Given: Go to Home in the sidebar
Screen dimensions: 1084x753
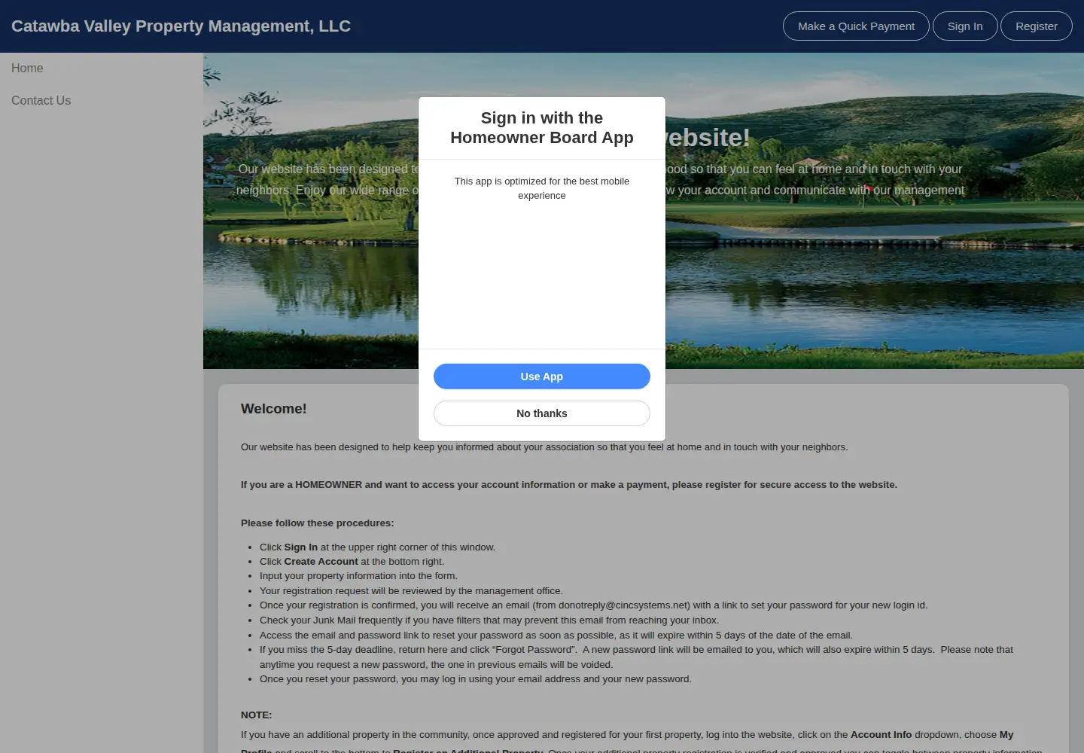Looking at the screenshot, I should (x=27, y=69).
